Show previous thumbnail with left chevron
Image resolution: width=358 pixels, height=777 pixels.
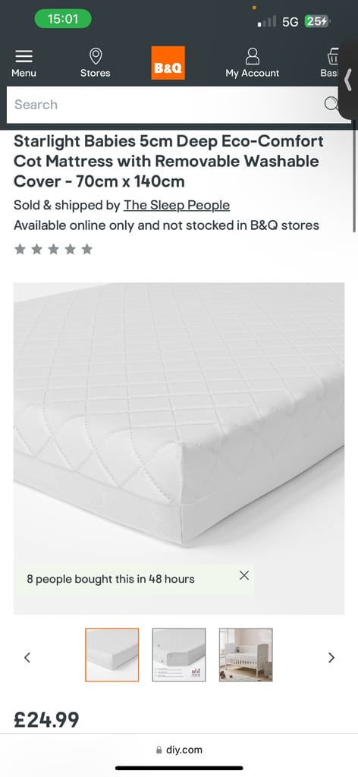coord(27,658)
